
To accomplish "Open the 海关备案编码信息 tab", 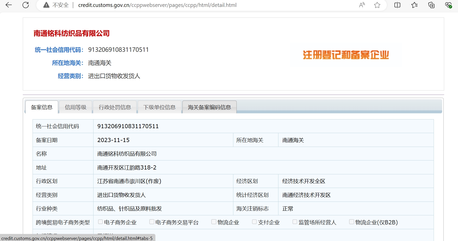I will 209,107.
